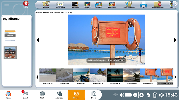179x100 pixels.
Task: Open the trash bin icon
Action: pos(155,95)
